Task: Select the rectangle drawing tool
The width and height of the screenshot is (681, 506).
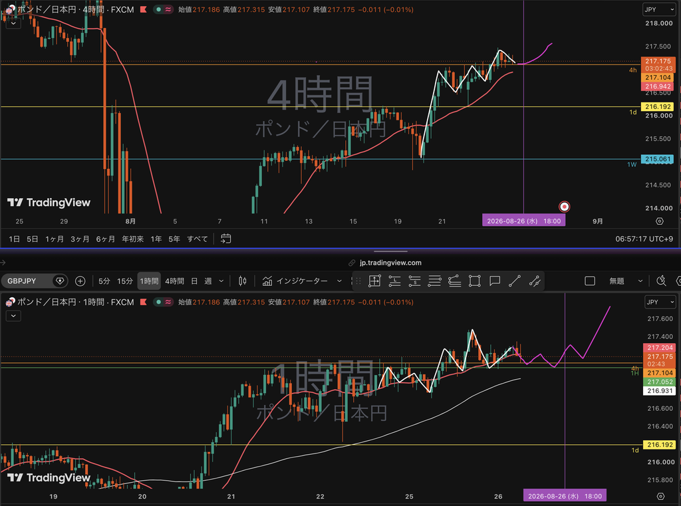Action: tap(474, 281)
